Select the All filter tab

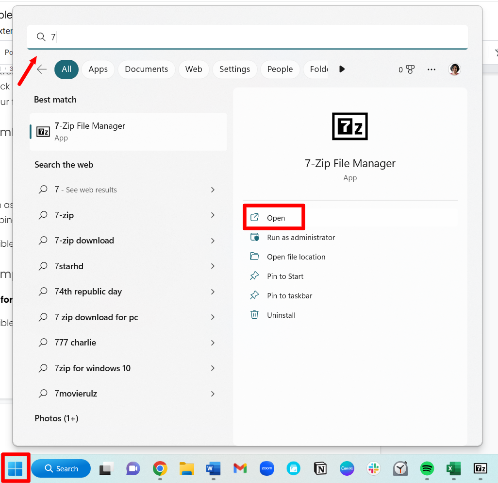pos(66,69)
